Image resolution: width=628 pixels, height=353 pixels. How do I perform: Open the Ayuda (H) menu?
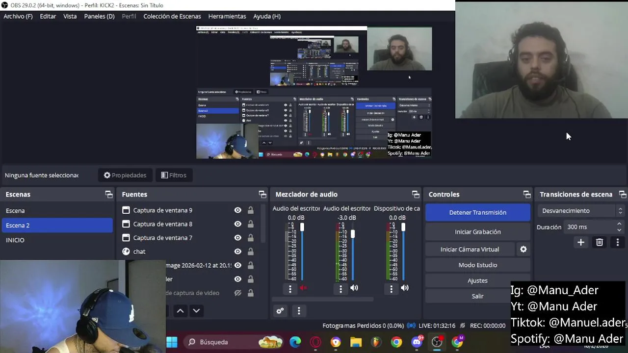click(267, 16)
